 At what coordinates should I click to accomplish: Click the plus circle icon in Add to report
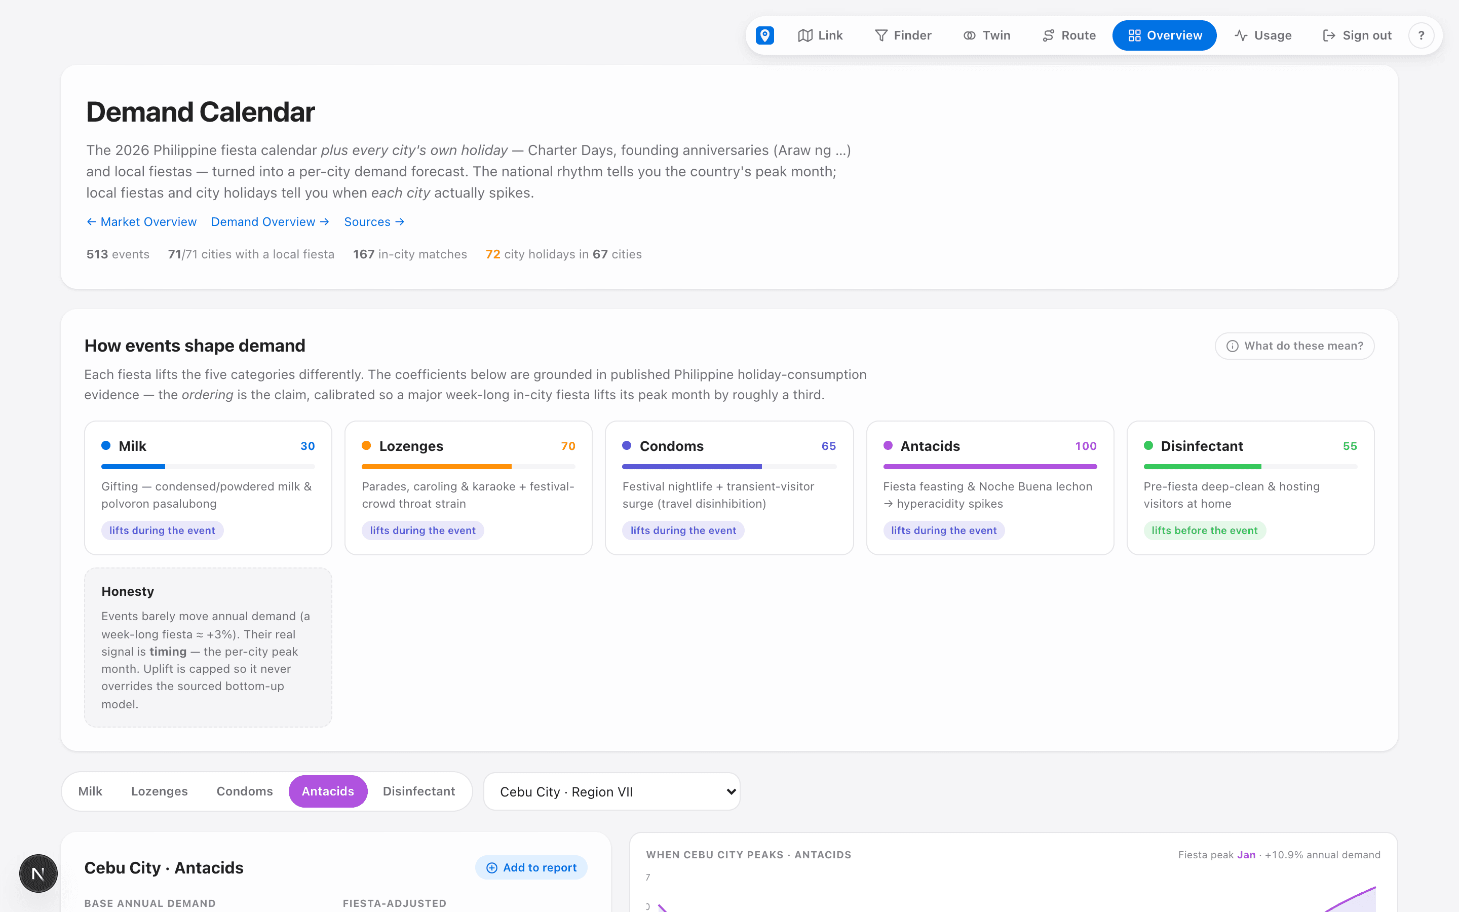point(492,868)
